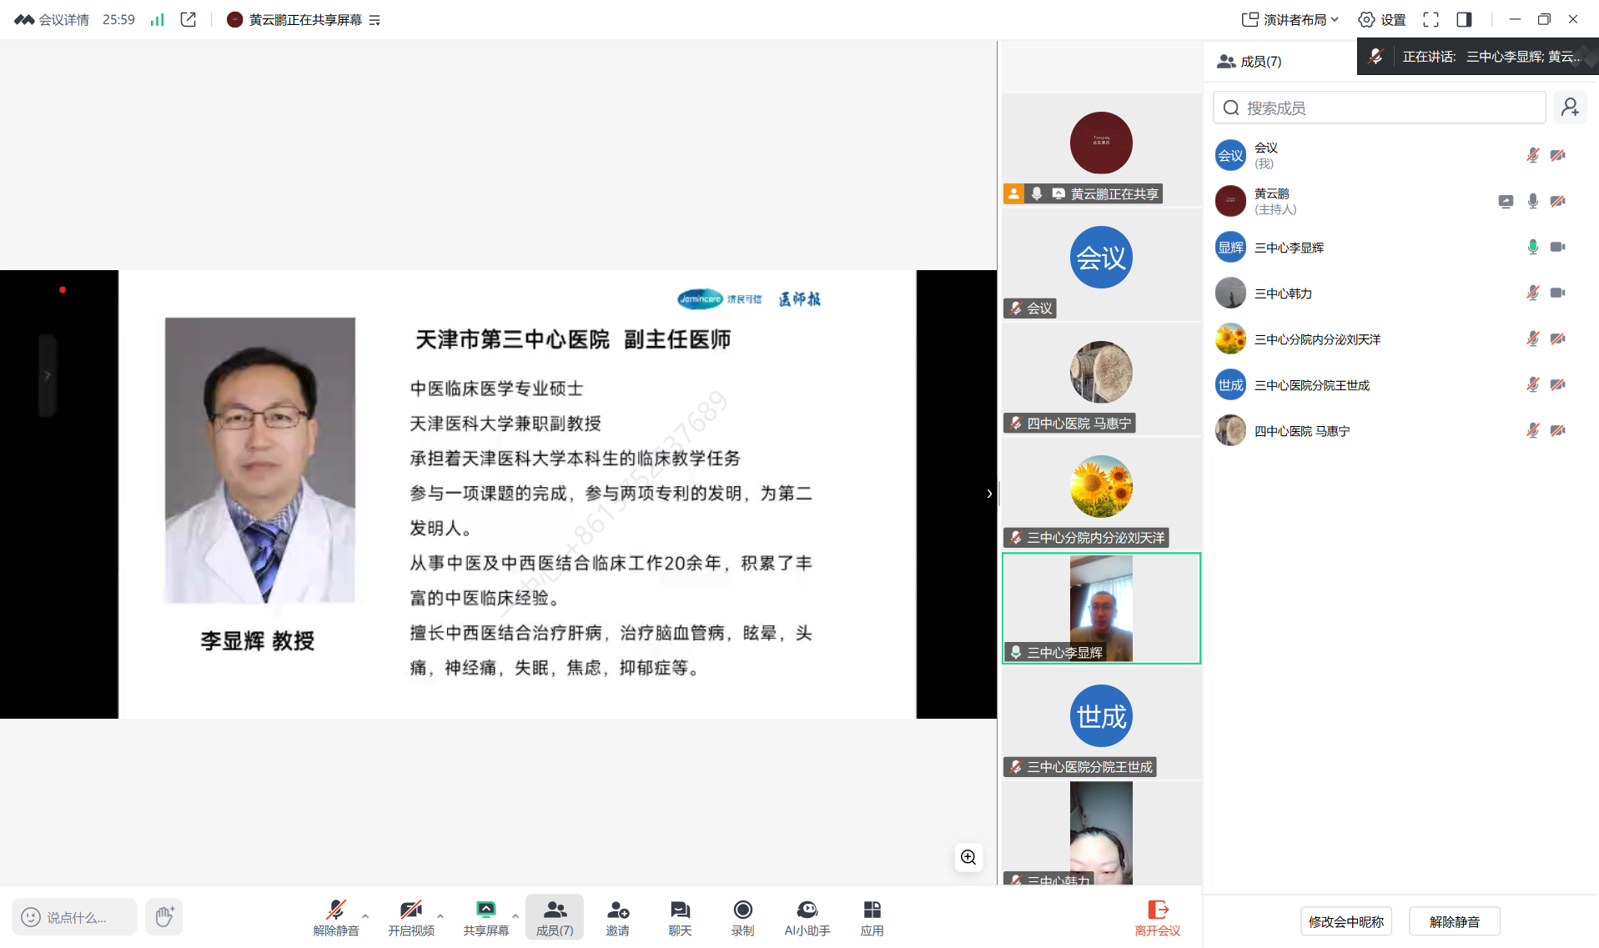Click 修改会中昵称 button
The width and height of the screenshot is (1599, 948).
pos(1345,921)
